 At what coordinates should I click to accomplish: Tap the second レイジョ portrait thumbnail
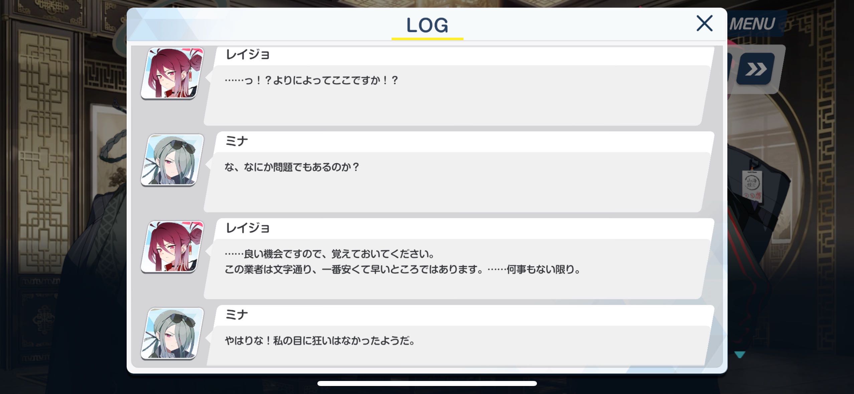click(x=172, y=247)
